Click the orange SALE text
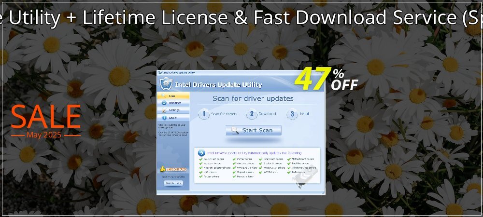Viewport: 483px width, 217px height. (x=46, y=117)
